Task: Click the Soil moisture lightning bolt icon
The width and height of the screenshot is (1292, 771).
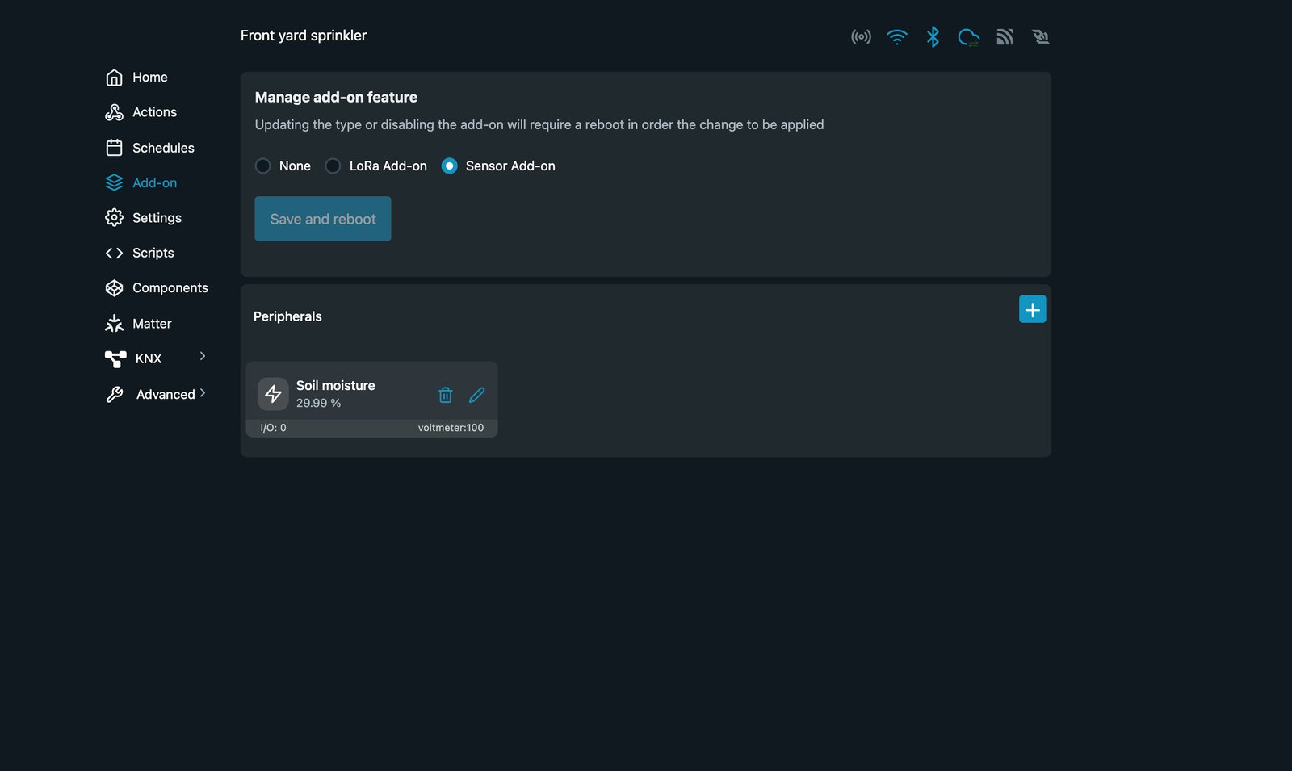Action: (273, 394)
